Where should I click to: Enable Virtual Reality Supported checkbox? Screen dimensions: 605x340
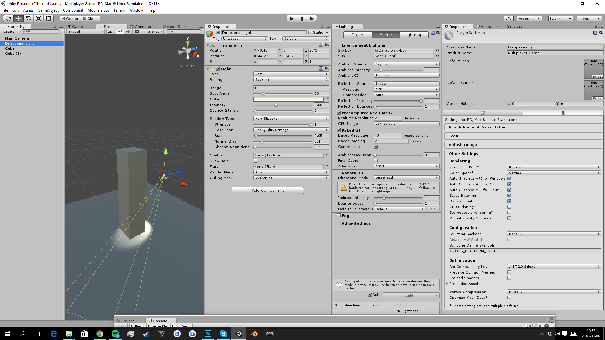[509, 218]
